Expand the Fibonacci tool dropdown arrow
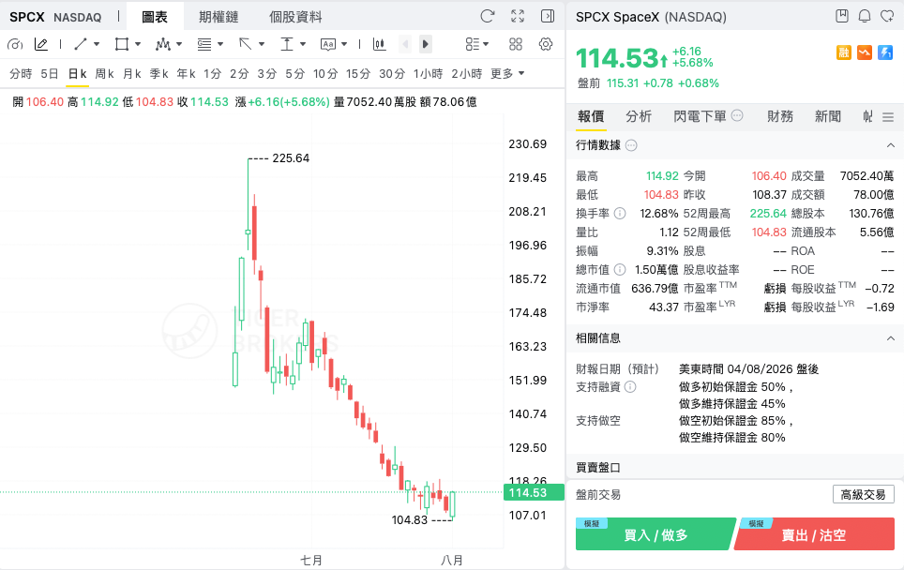Viewport: 904px width, 570px height. pos(220,44)
